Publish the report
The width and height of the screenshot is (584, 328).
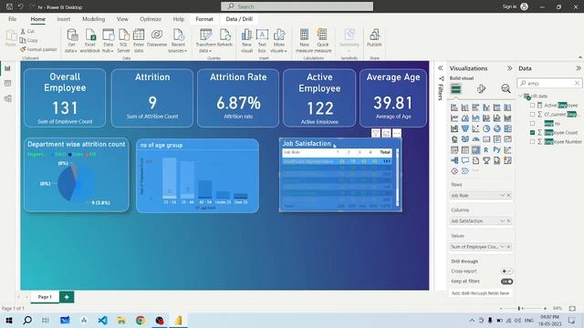pos(374,38)
